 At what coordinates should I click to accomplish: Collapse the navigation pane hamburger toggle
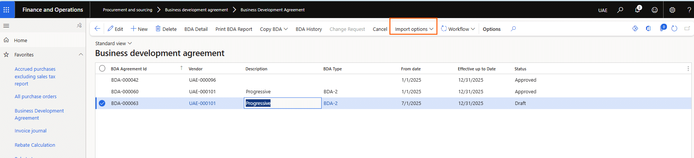pyautogui.click(x=6, y=26)
